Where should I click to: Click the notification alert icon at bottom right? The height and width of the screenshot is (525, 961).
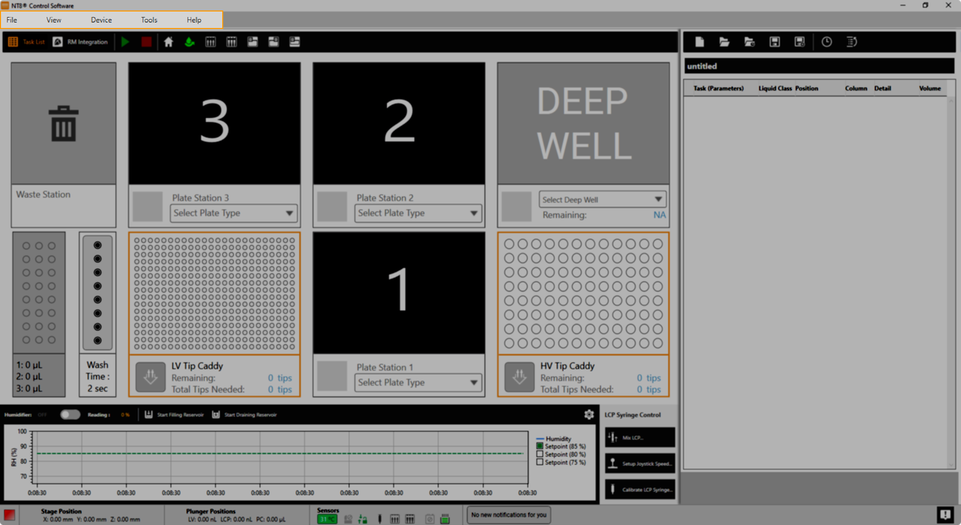944,514
